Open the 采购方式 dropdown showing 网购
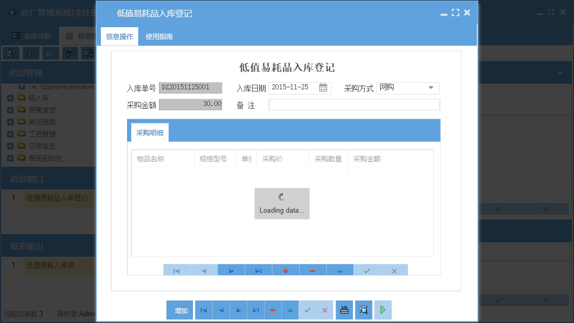 click(x=408, y=88)
